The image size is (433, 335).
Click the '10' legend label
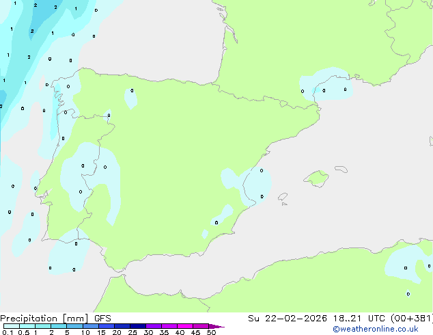[85, 332]
